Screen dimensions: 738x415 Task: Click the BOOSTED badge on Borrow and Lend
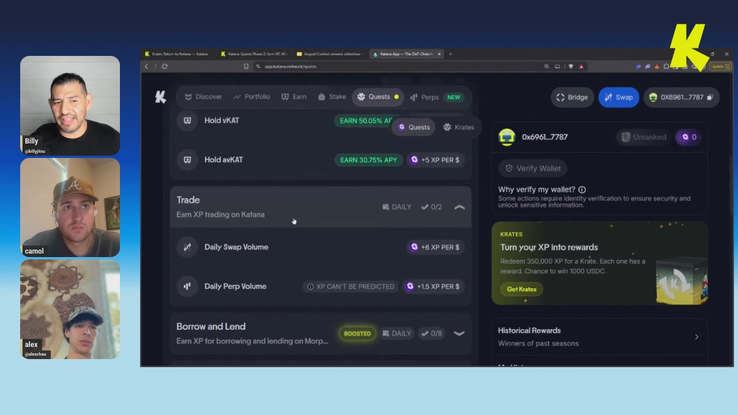click(x=357, y=333)
